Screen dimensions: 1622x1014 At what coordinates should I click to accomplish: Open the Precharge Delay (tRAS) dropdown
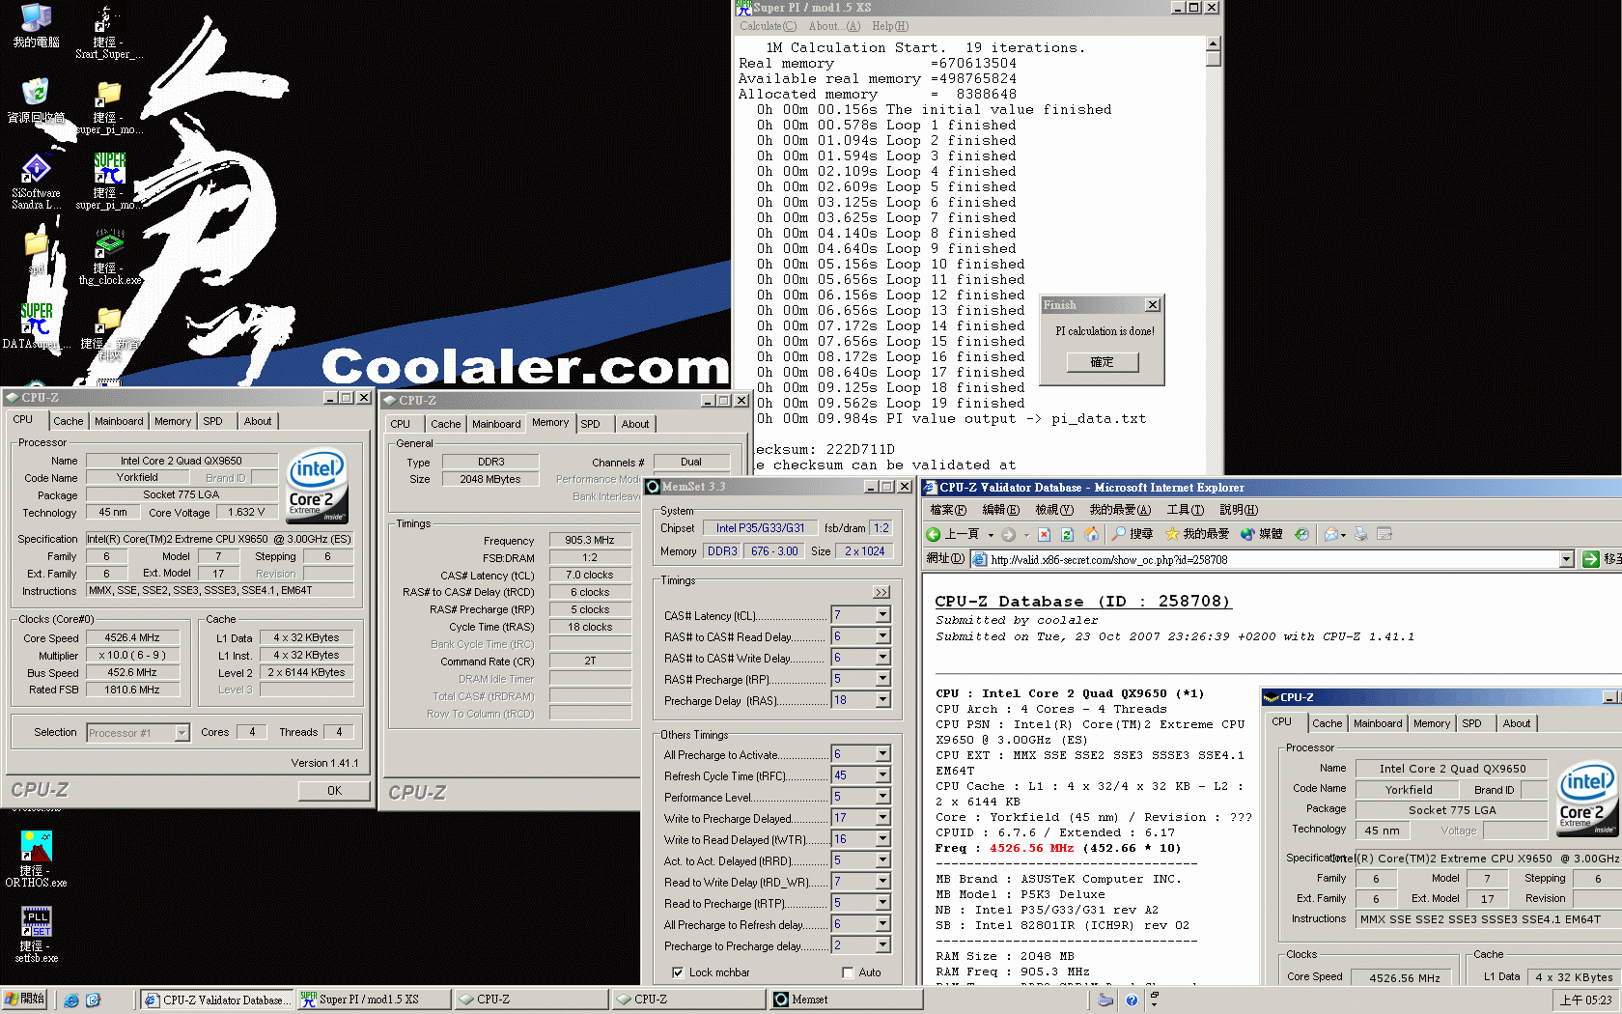pyautogui.click(x=882, y=700)
